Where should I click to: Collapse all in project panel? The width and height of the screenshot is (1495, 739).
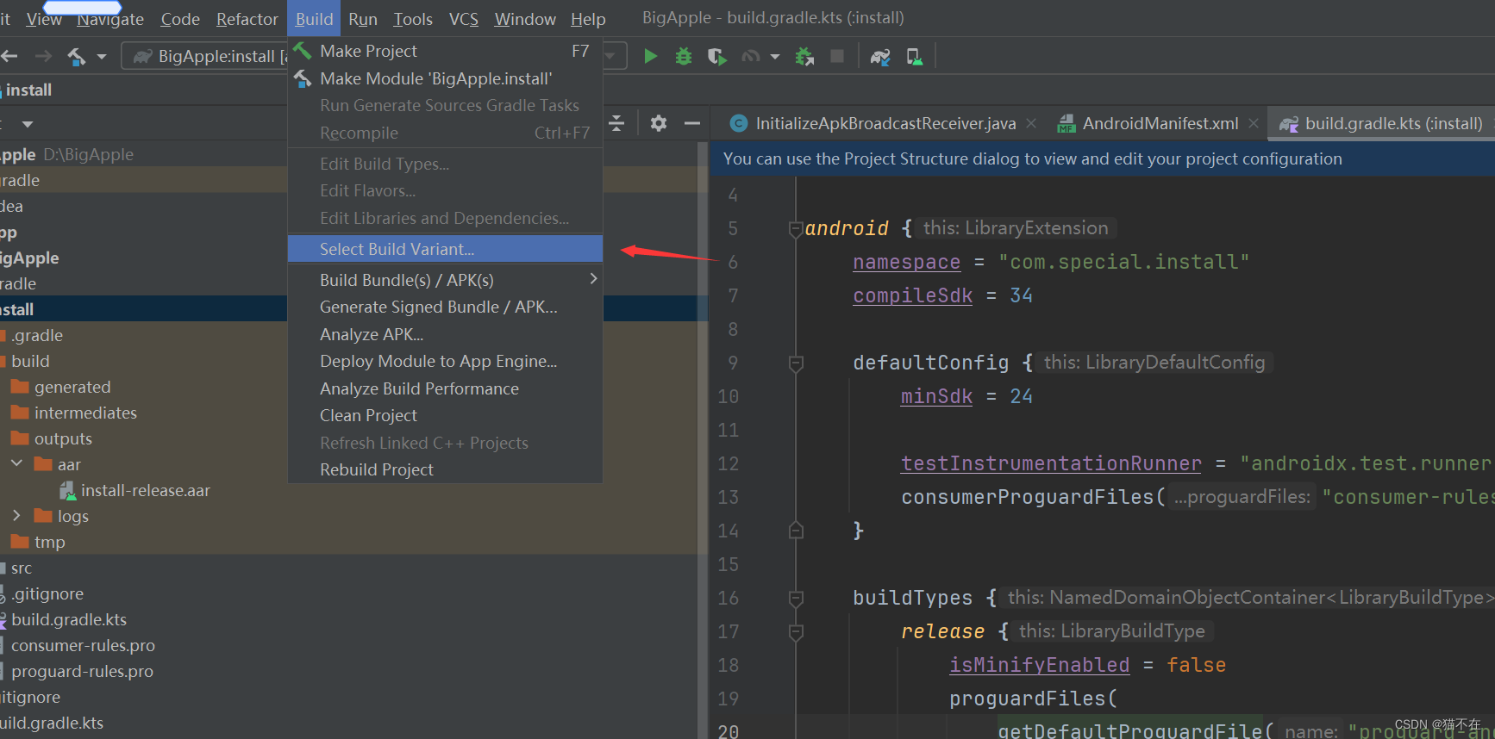(616, 123)
